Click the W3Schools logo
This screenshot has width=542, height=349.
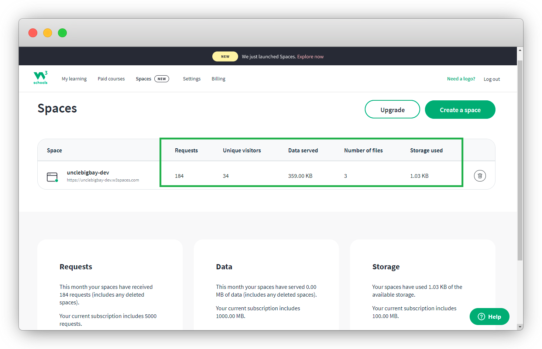[x=41, y=77]
